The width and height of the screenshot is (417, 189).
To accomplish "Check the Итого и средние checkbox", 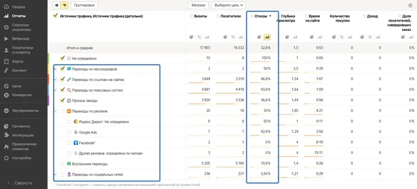I will 62,48.
